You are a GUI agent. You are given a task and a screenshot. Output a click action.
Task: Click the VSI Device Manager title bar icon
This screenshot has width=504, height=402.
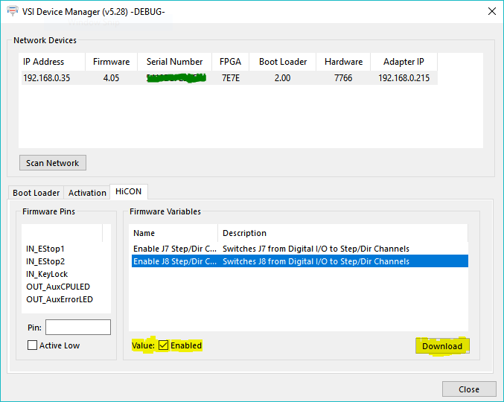click(x=13, y=10)
